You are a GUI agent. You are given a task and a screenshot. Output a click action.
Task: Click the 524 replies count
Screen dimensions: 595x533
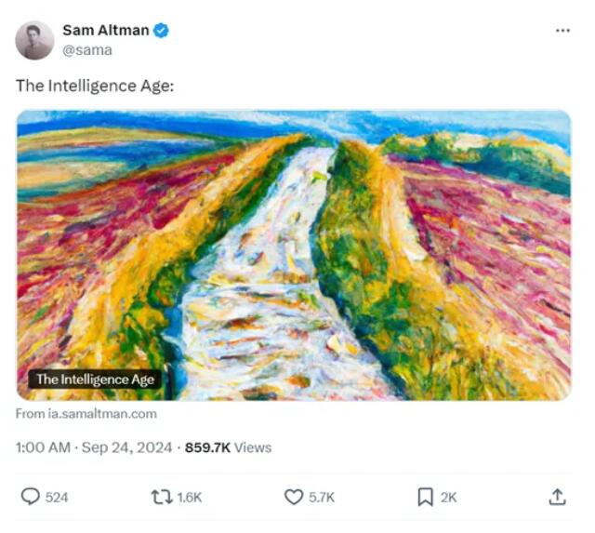tap(57, 498)
